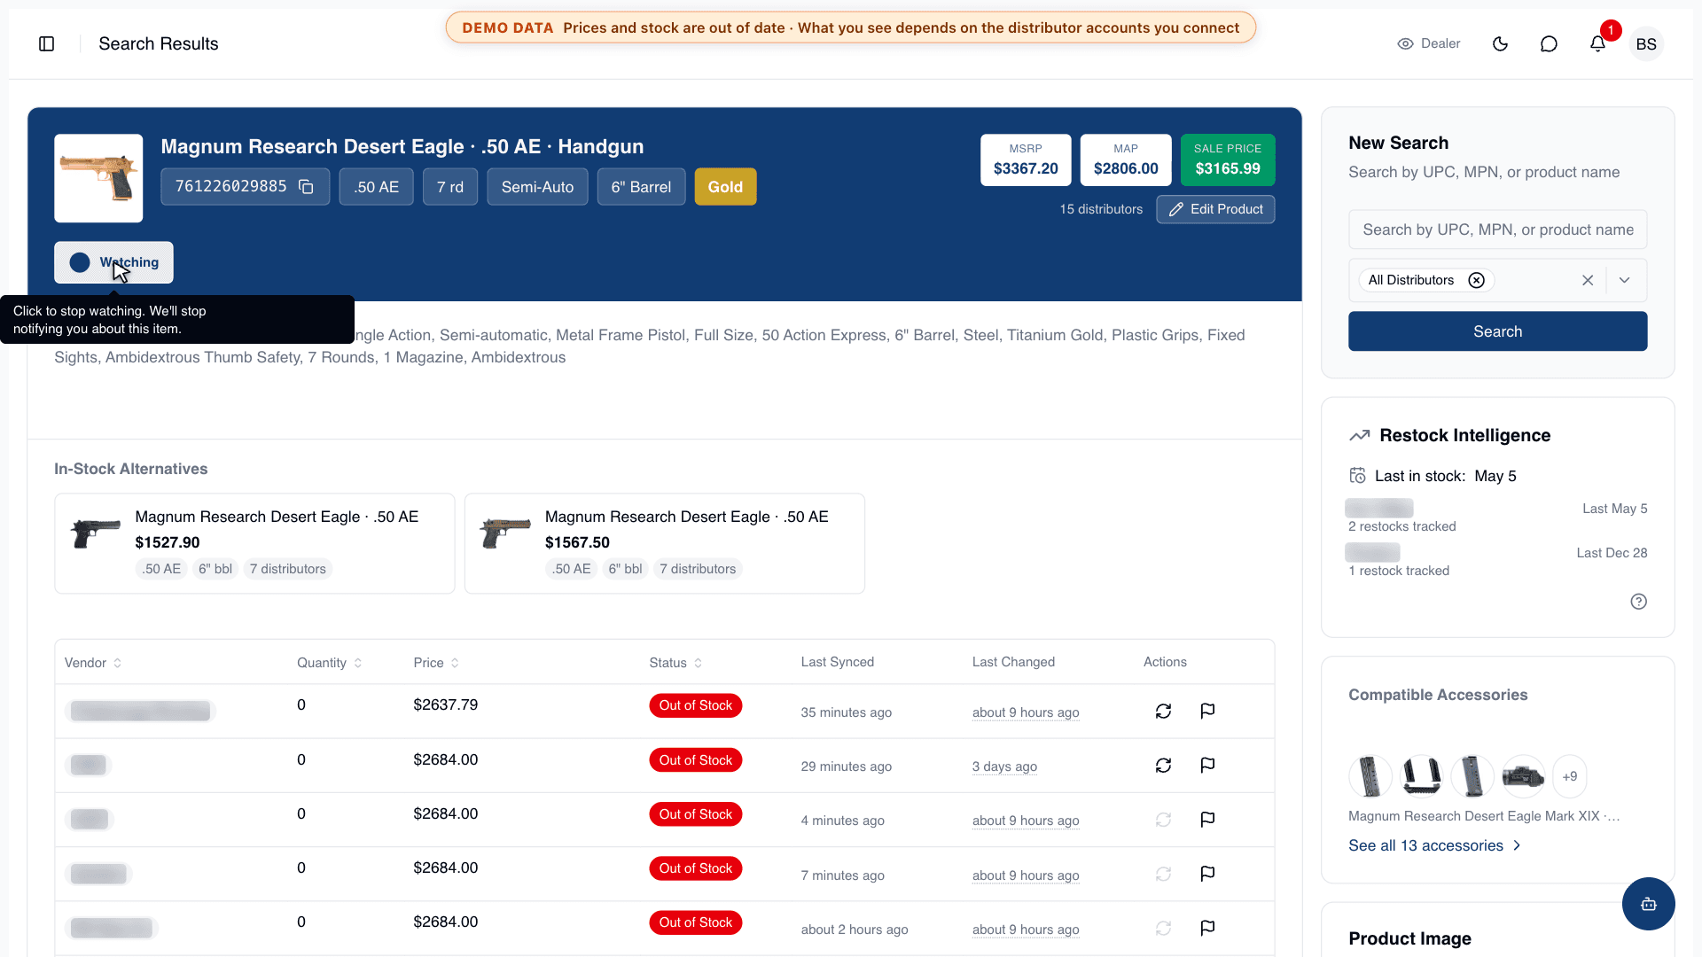This screenshot has width=1702, height=957.
Task: Show the +9 more accessories
Action: [1569, 776]
